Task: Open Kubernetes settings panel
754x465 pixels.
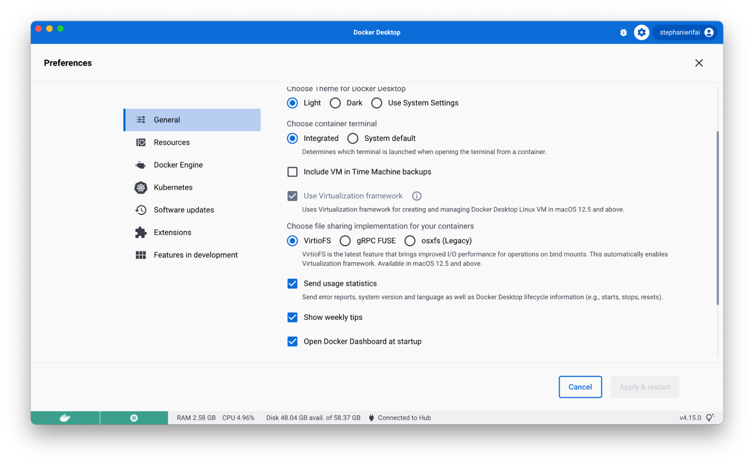Action: (174, 187)
